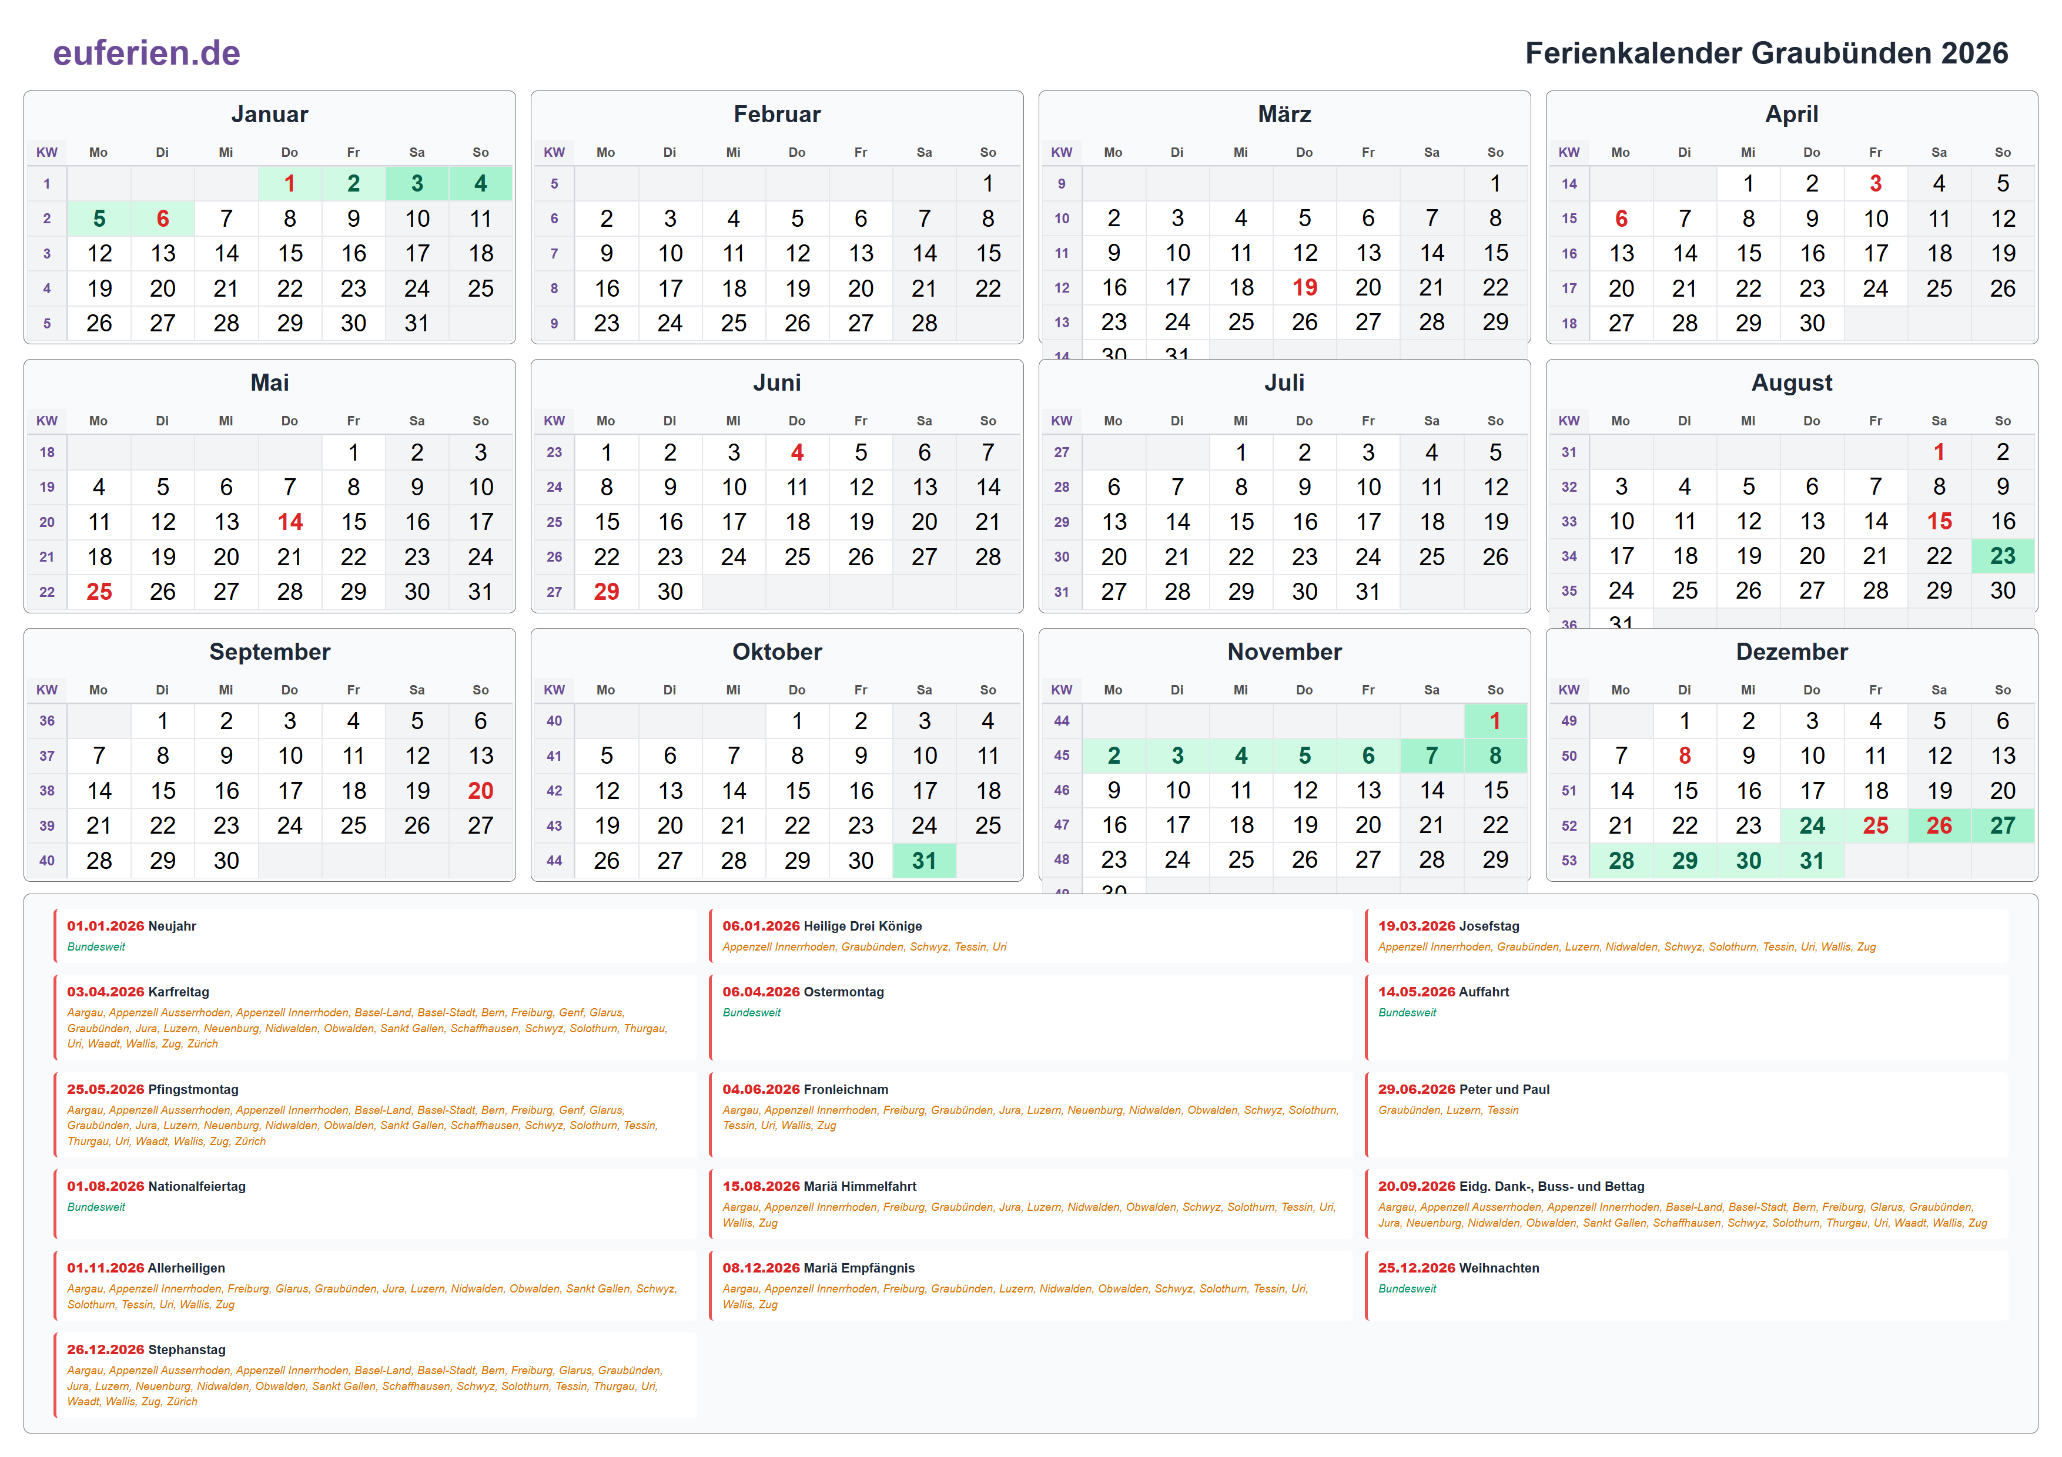Click the 01.01.2026 Neujahr legend entry

point(376,935)
